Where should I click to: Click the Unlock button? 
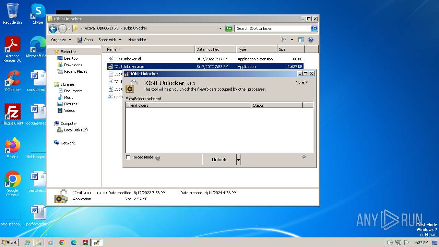point(219,160)
